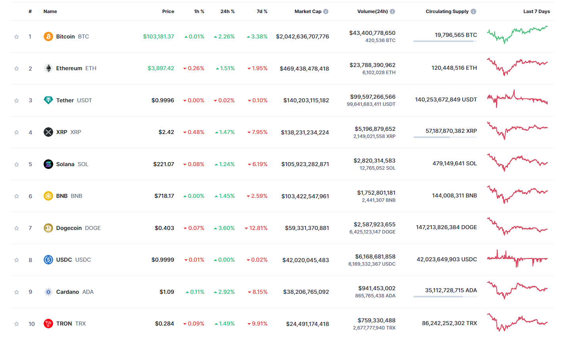Click Bitcoin's circulating supply progress bar
The width and height of the screenshot is (569, 339).
click(x=445, y=41)
